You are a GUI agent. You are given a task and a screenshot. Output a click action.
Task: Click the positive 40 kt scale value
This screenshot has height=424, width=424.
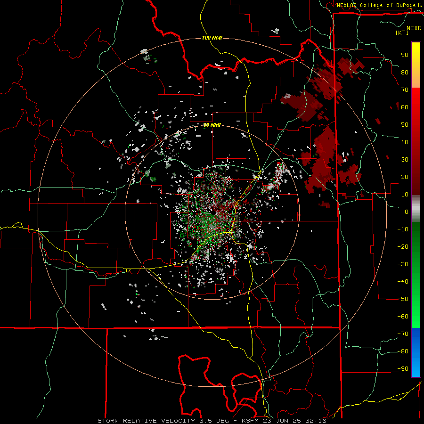coord(405,142)
